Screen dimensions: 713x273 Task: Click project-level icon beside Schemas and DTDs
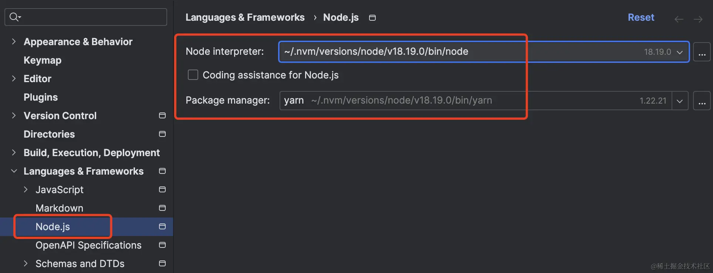click(x=162, y=264)
